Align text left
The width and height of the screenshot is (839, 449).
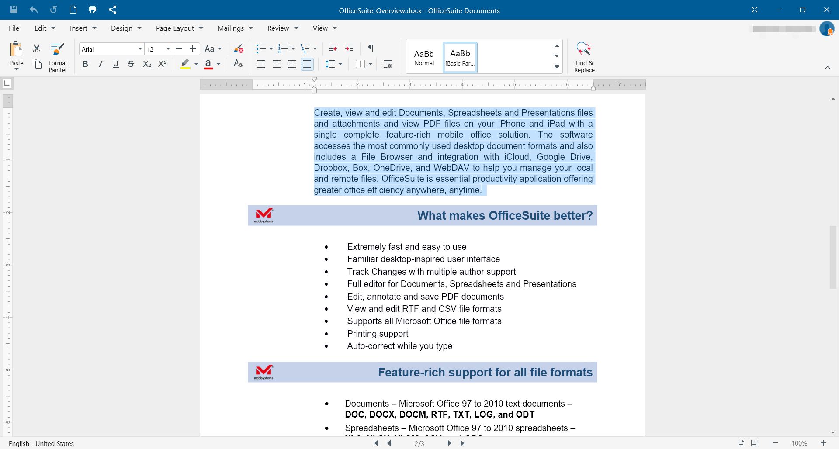tap(261, 64)
